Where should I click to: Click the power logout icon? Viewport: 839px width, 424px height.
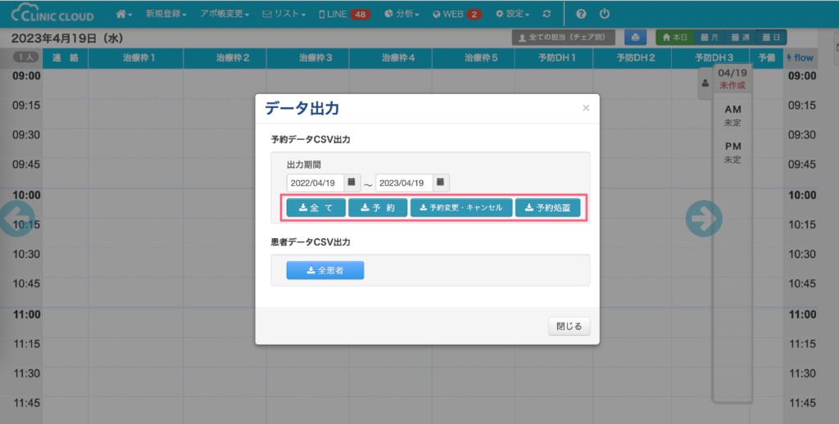605,14
